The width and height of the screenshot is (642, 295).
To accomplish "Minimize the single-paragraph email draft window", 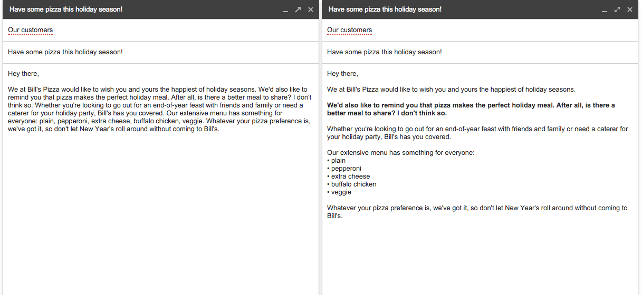I will [285, 10].
